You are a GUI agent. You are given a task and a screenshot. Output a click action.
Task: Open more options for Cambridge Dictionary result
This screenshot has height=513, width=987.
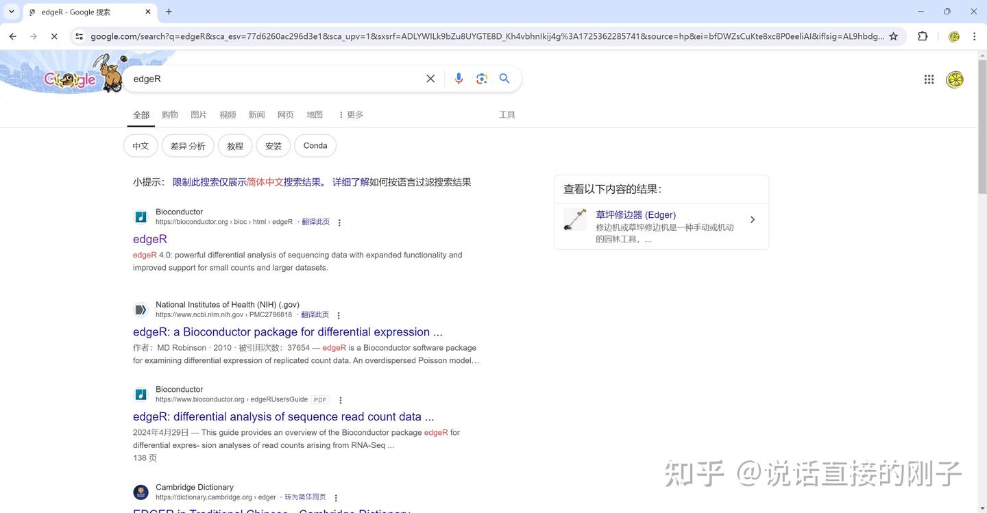pos(336,498)
